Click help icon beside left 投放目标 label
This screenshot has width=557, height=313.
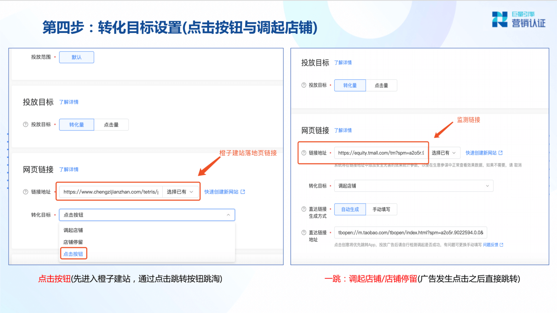coord(26,125)
